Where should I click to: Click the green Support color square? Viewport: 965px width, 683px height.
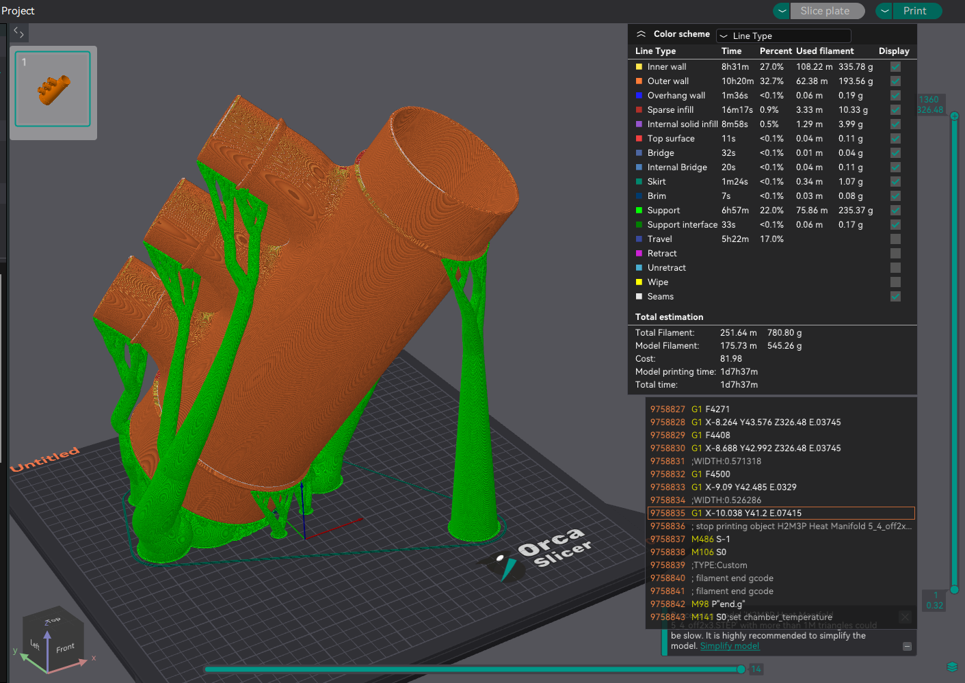click(x=639, y=211)
